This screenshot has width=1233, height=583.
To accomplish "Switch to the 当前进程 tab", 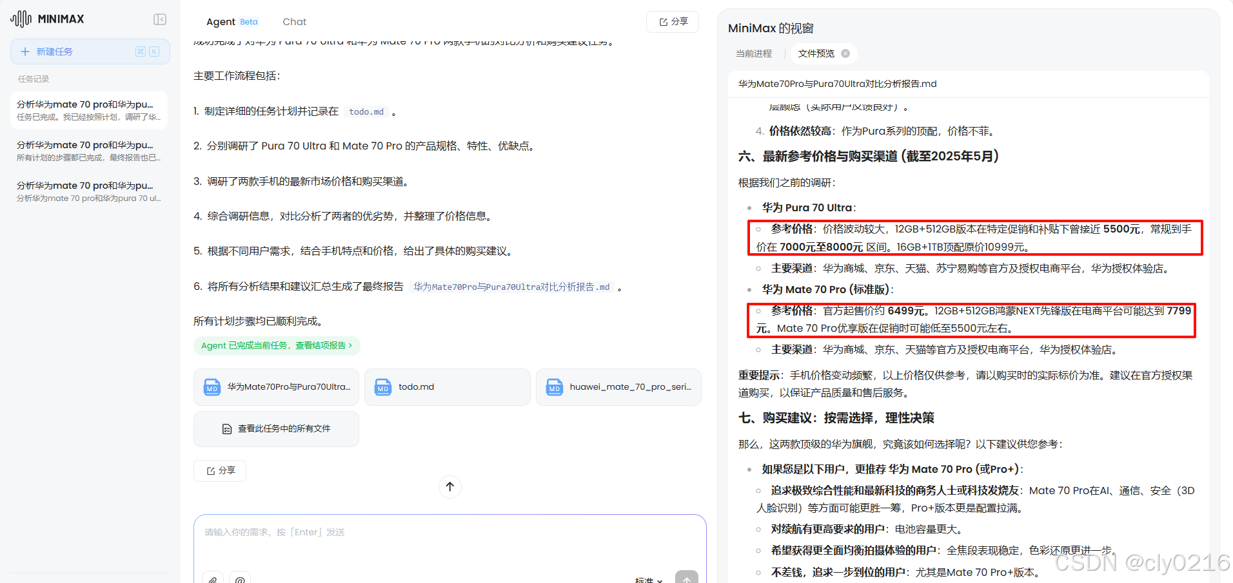I will pos(753,53).
